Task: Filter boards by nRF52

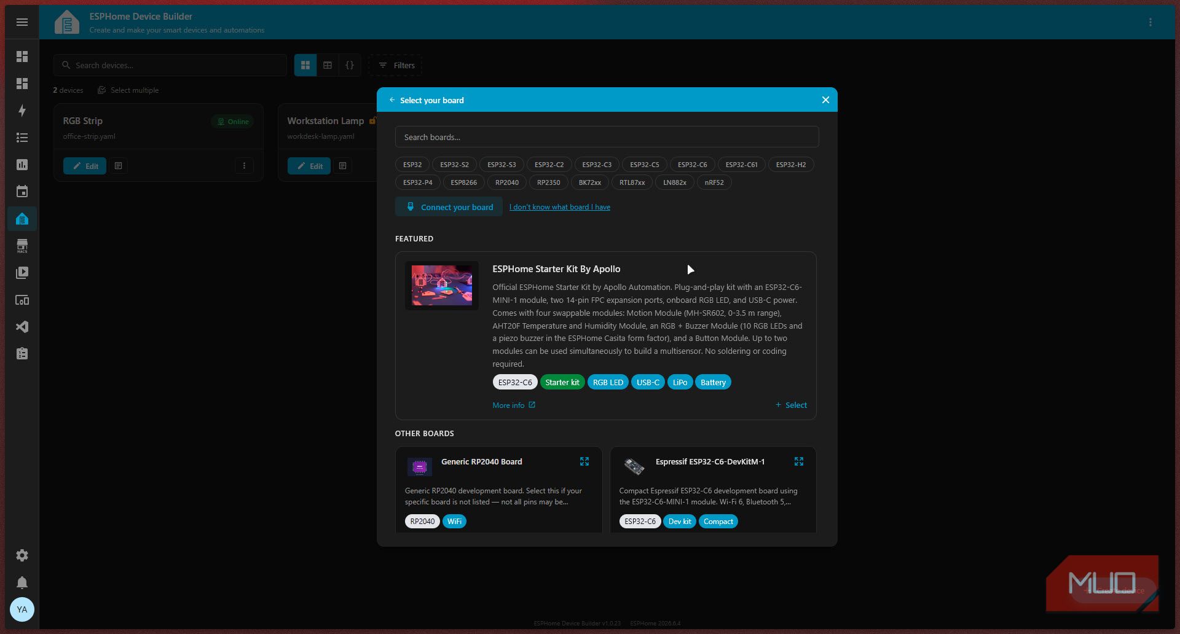Action: pyautogui.click(x=714, y=182)
